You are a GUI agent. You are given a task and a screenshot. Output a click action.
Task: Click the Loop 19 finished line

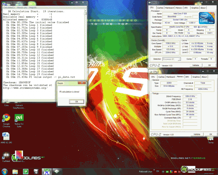coord(30,74)
